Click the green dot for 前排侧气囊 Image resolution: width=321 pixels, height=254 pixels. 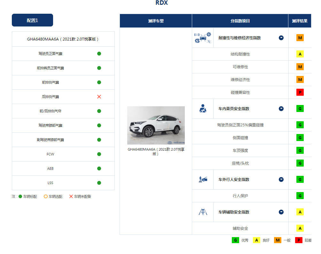tap(99, 82)
